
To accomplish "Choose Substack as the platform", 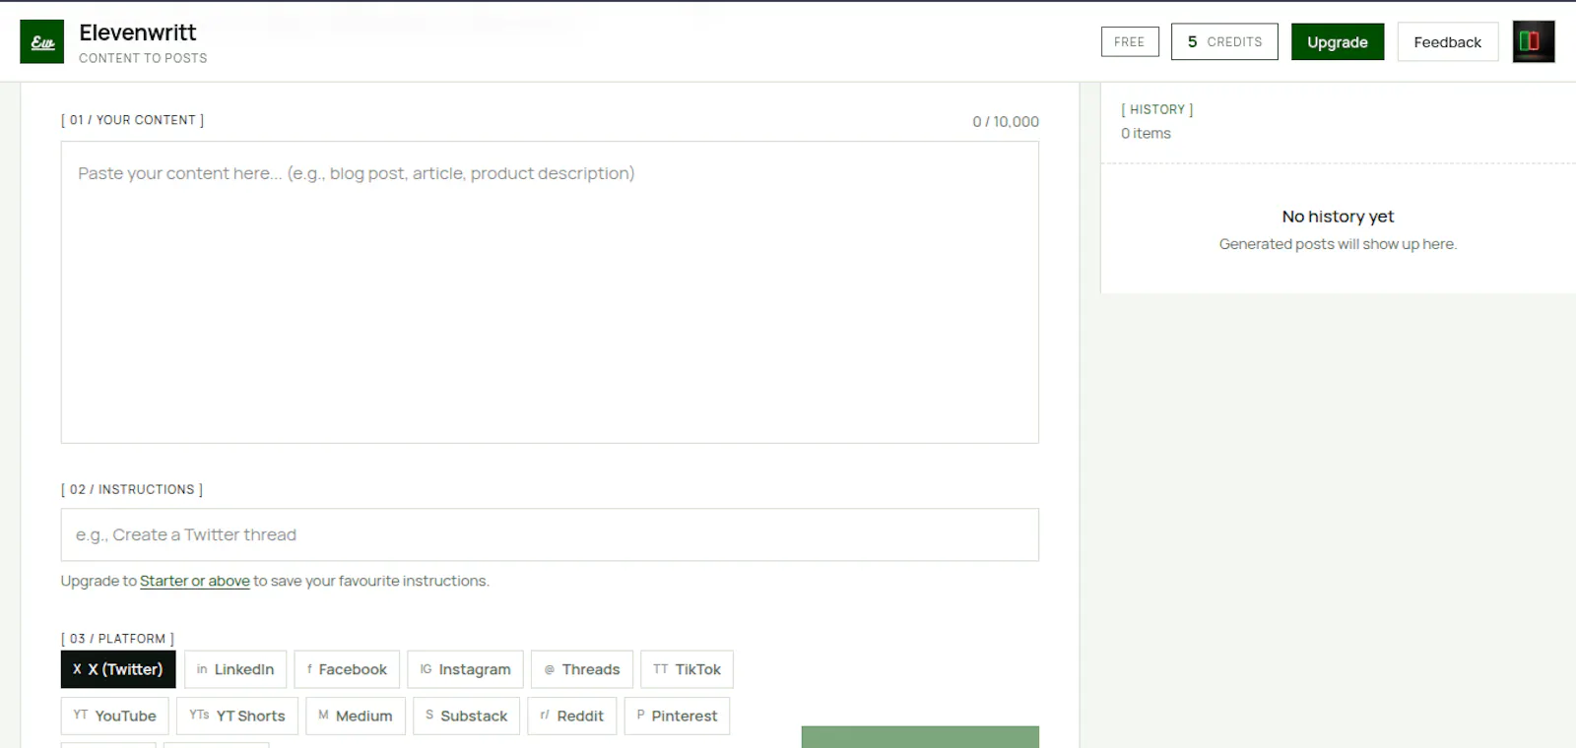I will (467, 716).
